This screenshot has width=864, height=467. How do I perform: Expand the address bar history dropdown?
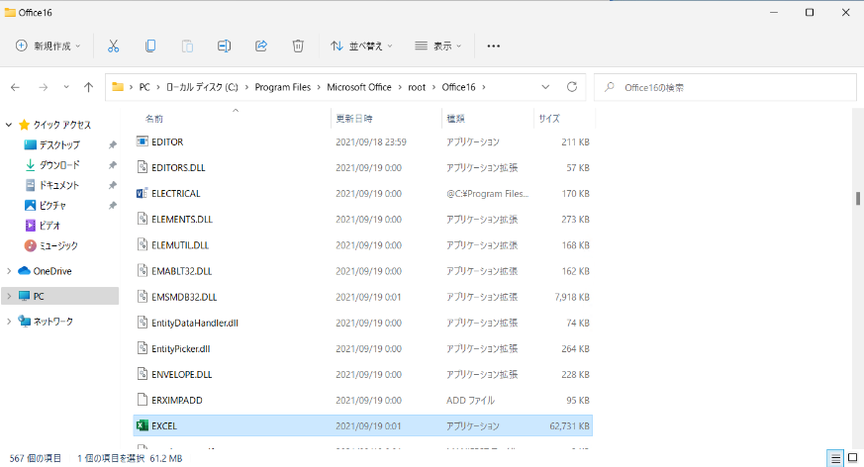click(x=545, y=87)
